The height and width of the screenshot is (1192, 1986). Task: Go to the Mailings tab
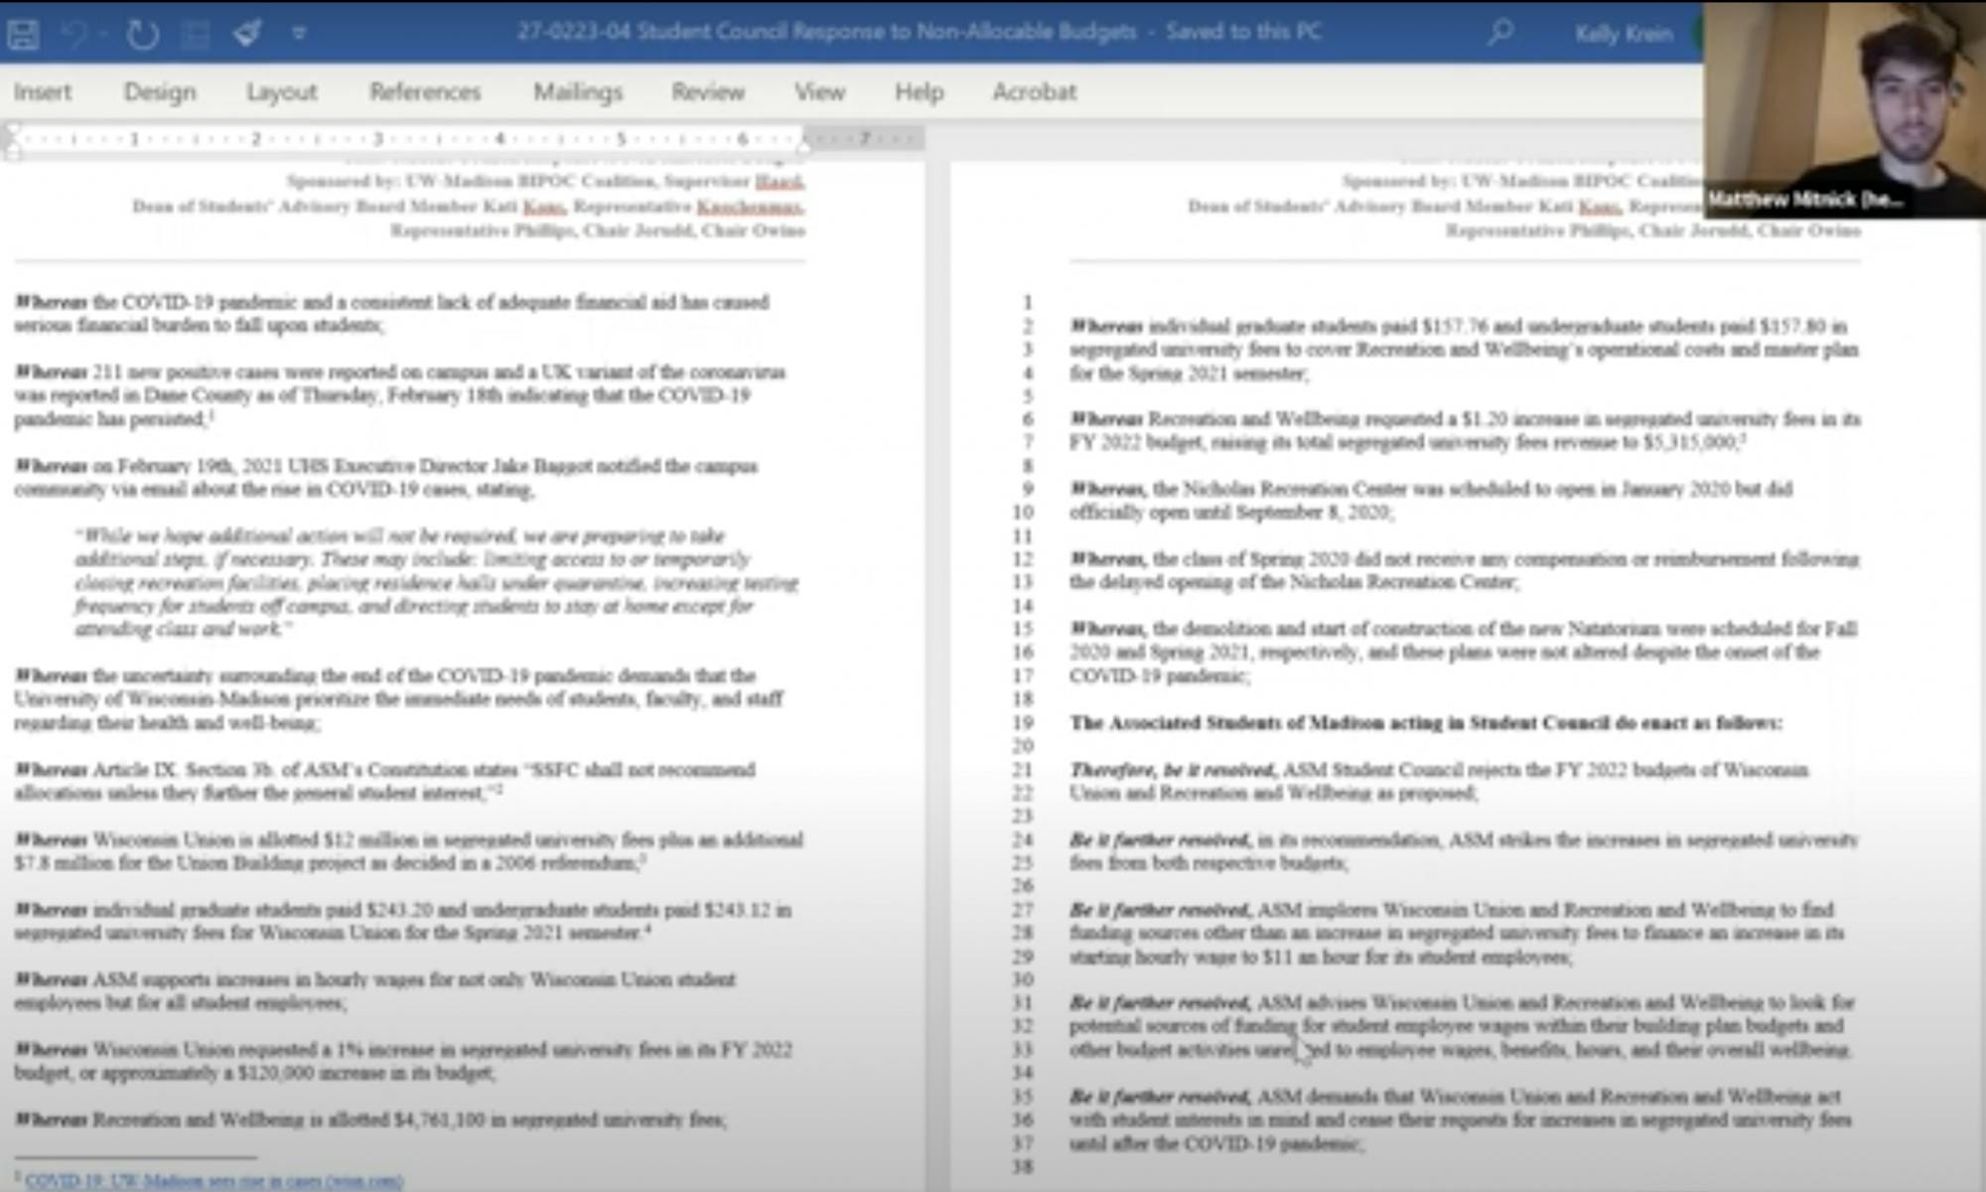tap(578, 92)
